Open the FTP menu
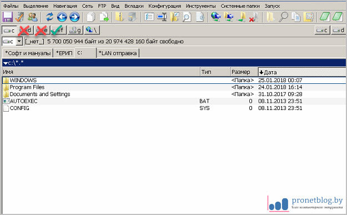The width and height of the screenshot is (347, 215). point(102,6)
